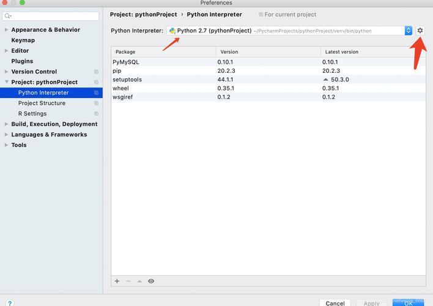Viewport: 433px width, 306px height.
Task: Click the 'For current project' label
Action: click(291, 14)
